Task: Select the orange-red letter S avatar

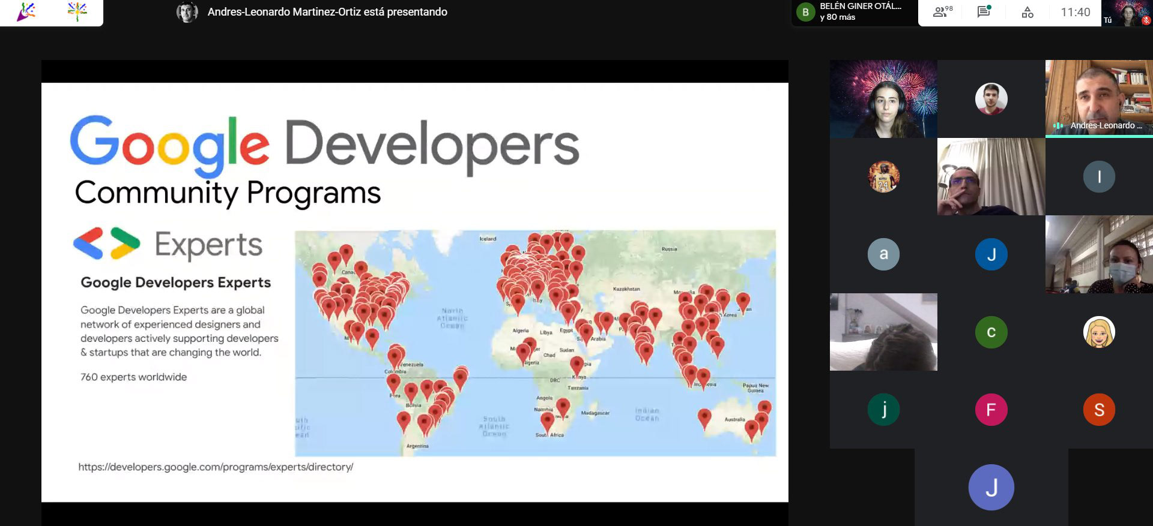Action: pos(1099,410)
